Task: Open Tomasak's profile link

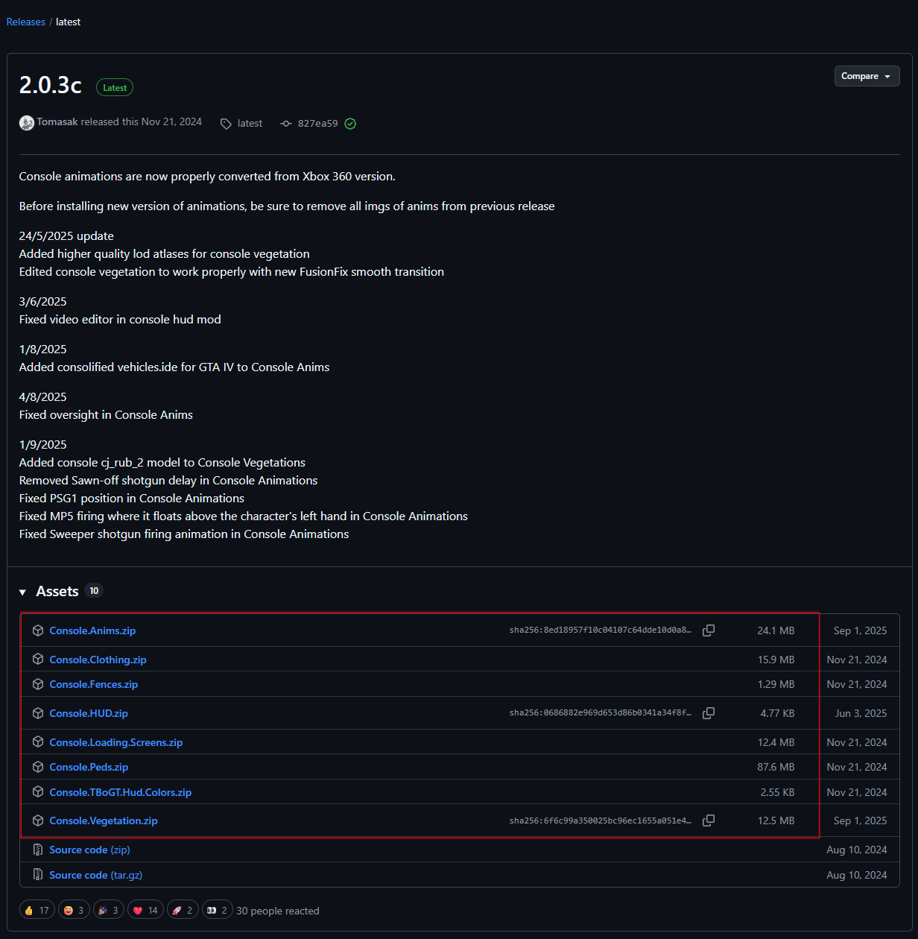Action: pos(57,121)
